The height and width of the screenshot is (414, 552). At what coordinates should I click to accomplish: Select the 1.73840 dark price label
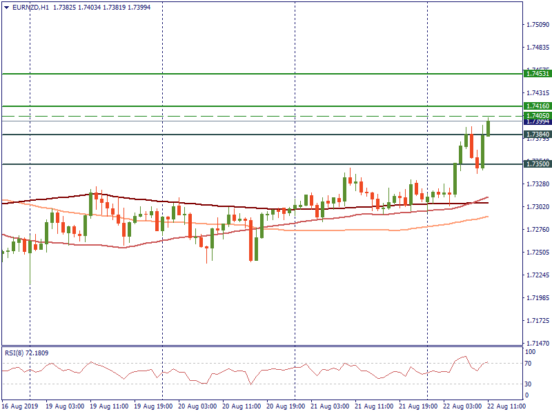coord(537,135)
